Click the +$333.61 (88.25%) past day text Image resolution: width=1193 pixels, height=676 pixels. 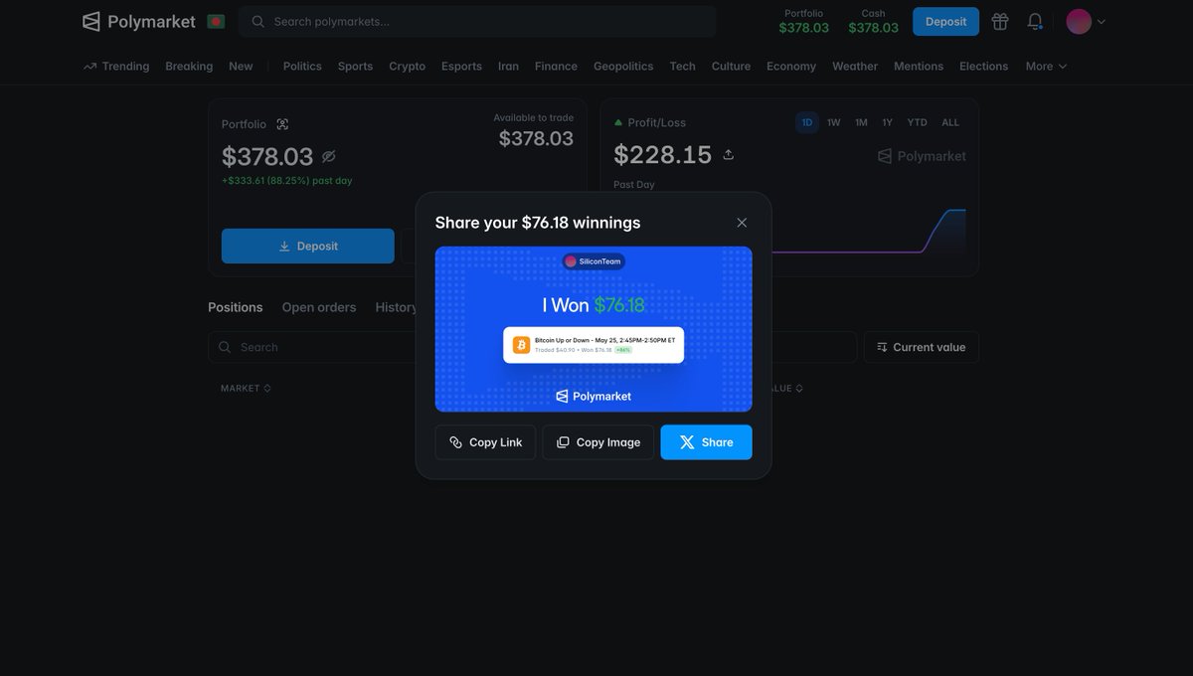(286, 181)
